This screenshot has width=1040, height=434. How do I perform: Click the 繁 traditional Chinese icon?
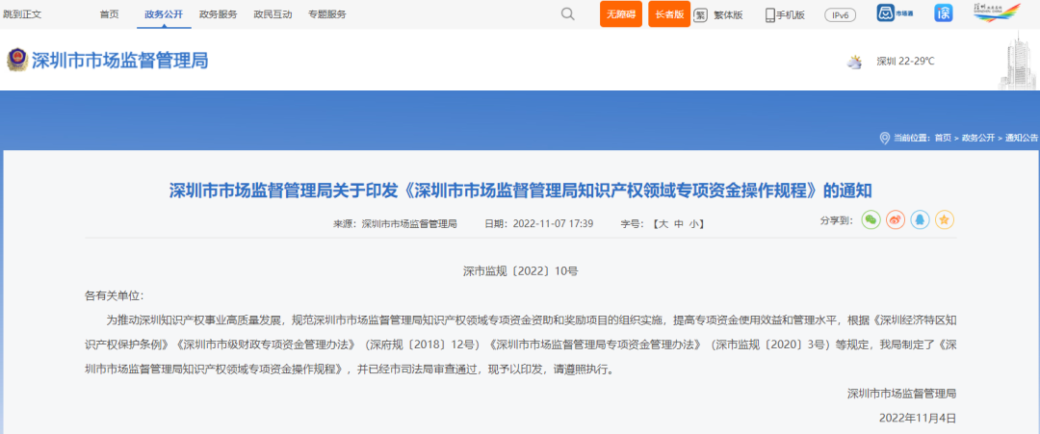[x=700, y=14]
